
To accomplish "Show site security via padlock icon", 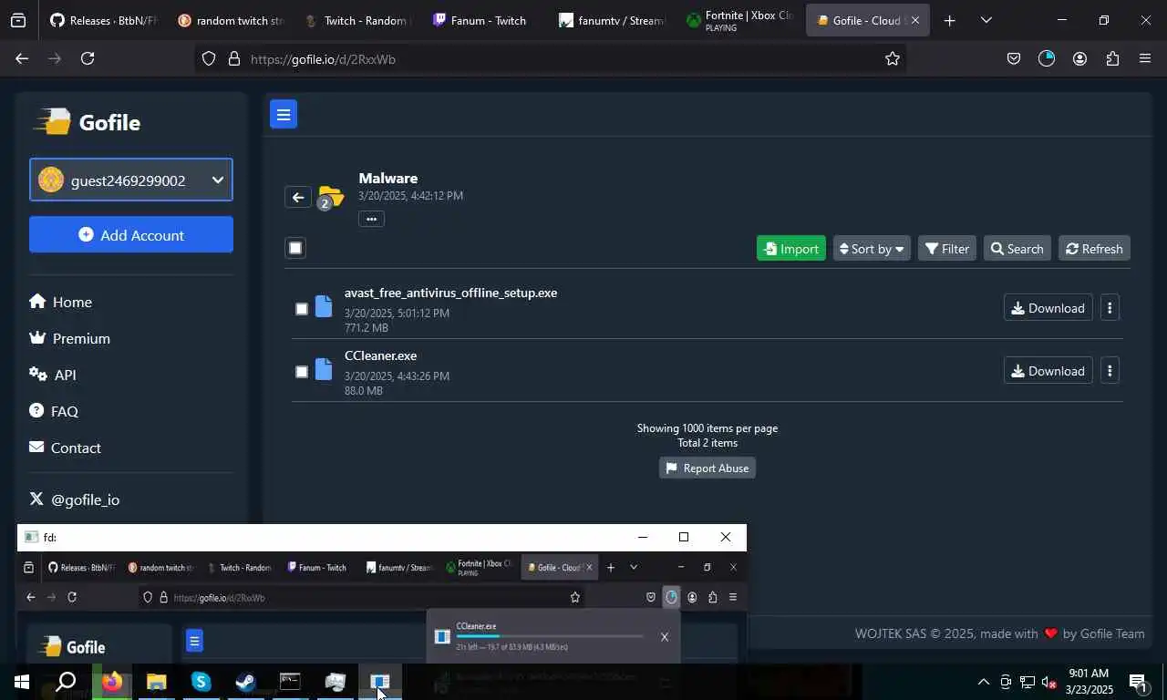I will click(x=233, y=58).
